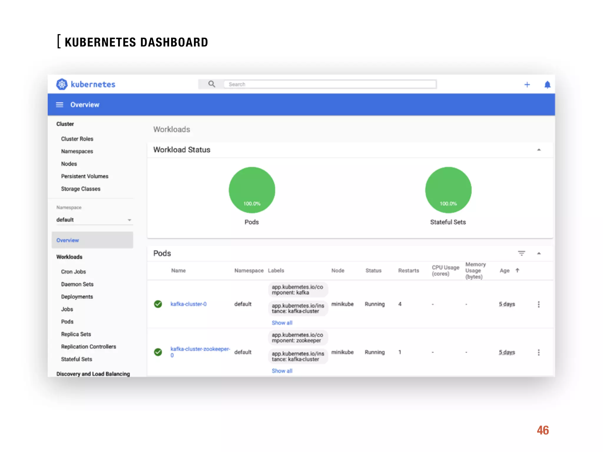Focus the Search input field

pyautogui.click(x=330, y=84)
